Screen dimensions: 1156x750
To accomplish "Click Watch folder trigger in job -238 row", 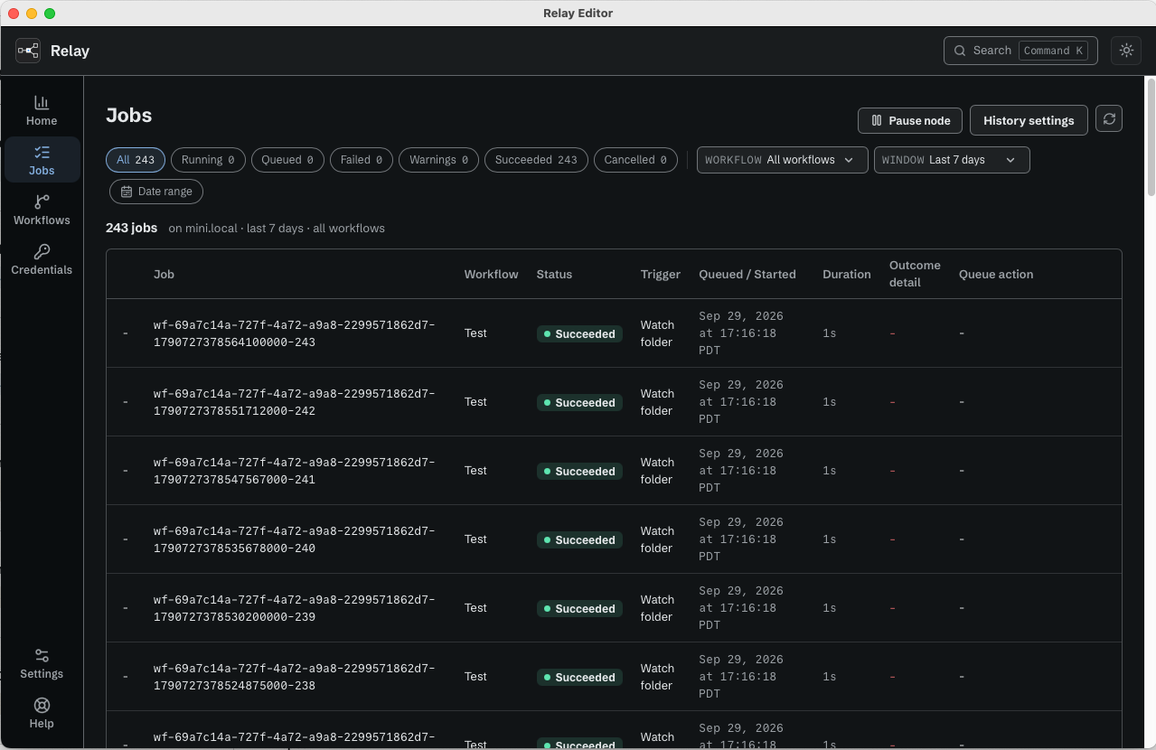I will pyautogui.click(x=657, y=677).
